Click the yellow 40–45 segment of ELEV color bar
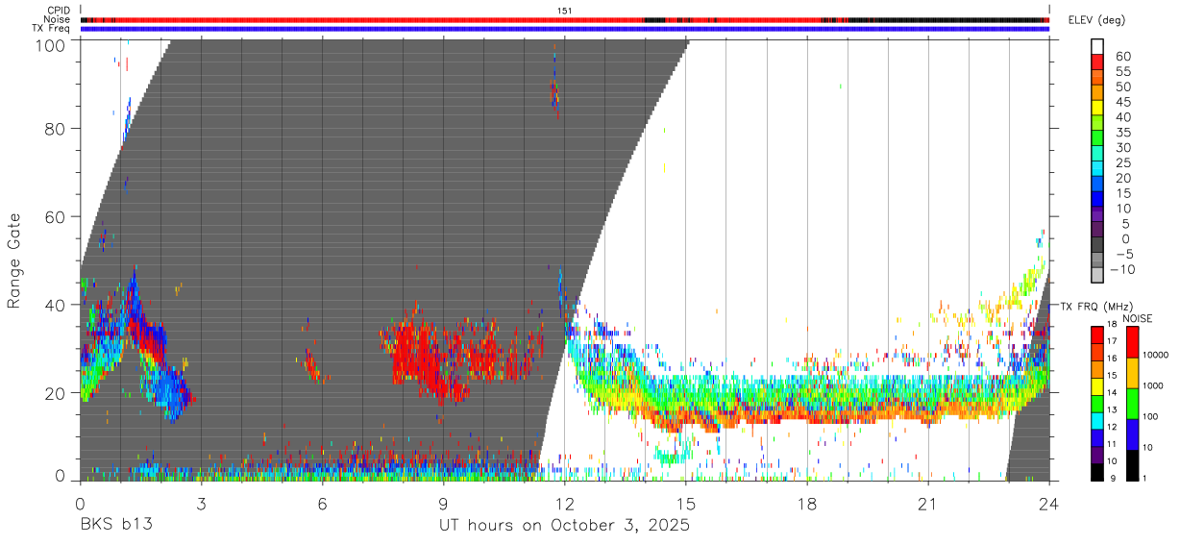This screenshot has width=1180, height=545. 1098,108
